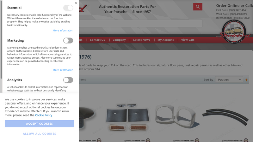Open the Sort By Position dropdown
This screenshot has width=253, height=142.
click(229, 80)
